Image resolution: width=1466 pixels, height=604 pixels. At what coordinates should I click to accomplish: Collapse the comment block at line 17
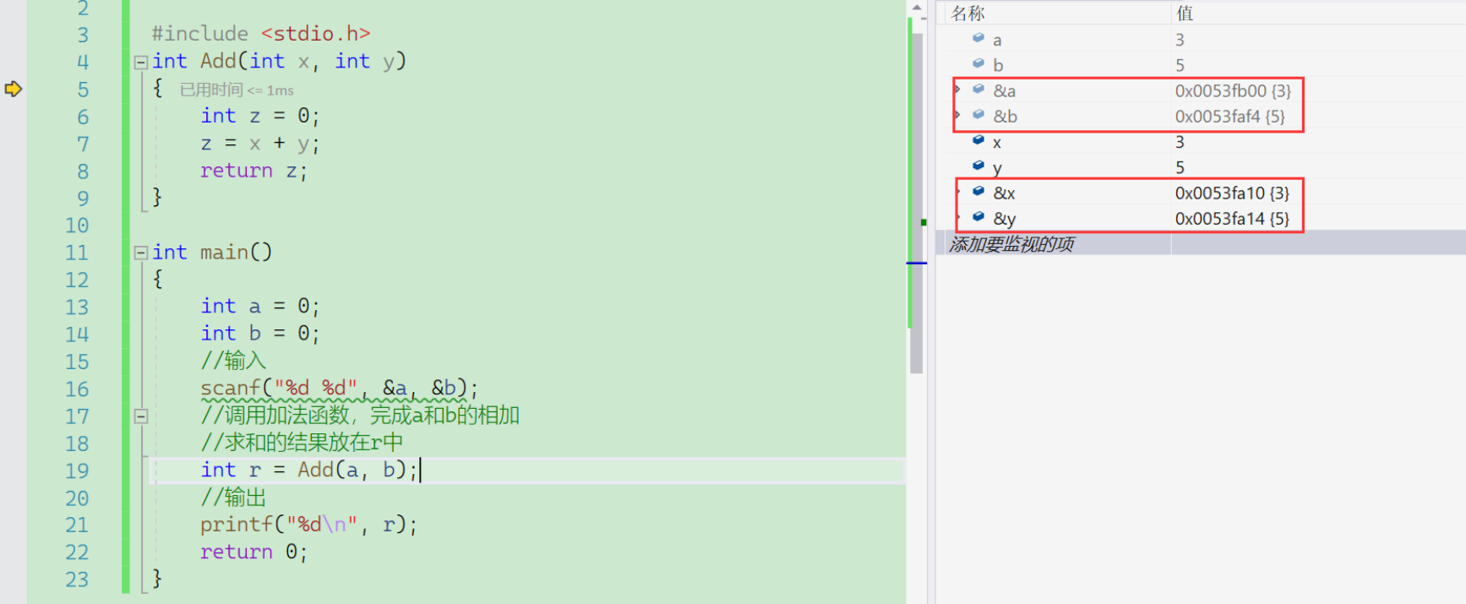coord(141,416)
